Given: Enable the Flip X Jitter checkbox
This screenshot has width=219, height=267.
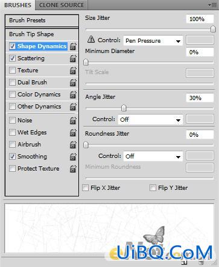Looking at the screenshot, I should click(x=85, y=188).
